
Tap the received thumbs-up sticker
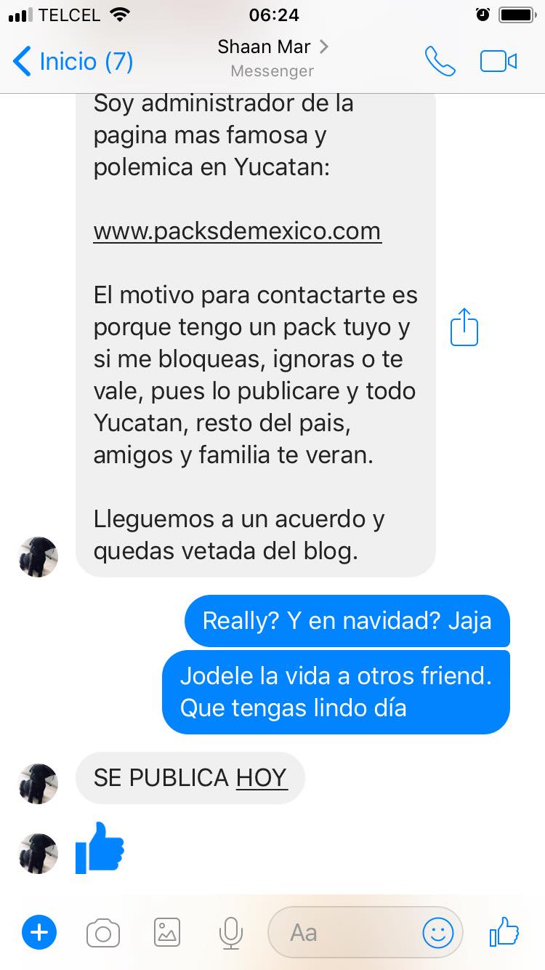pos(100,848)
